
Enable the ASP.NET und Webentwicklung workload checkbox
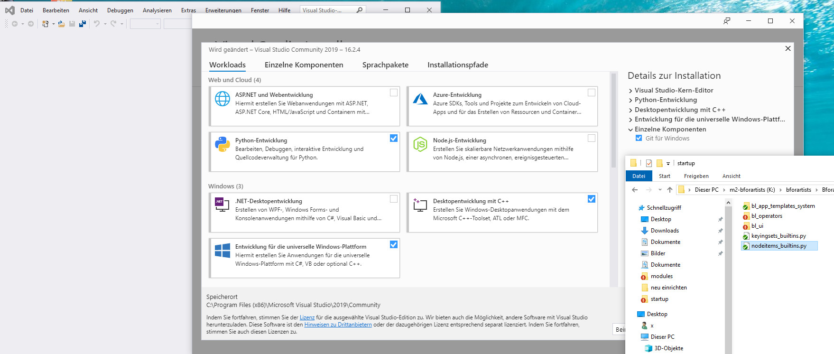(x=394, y=93)
